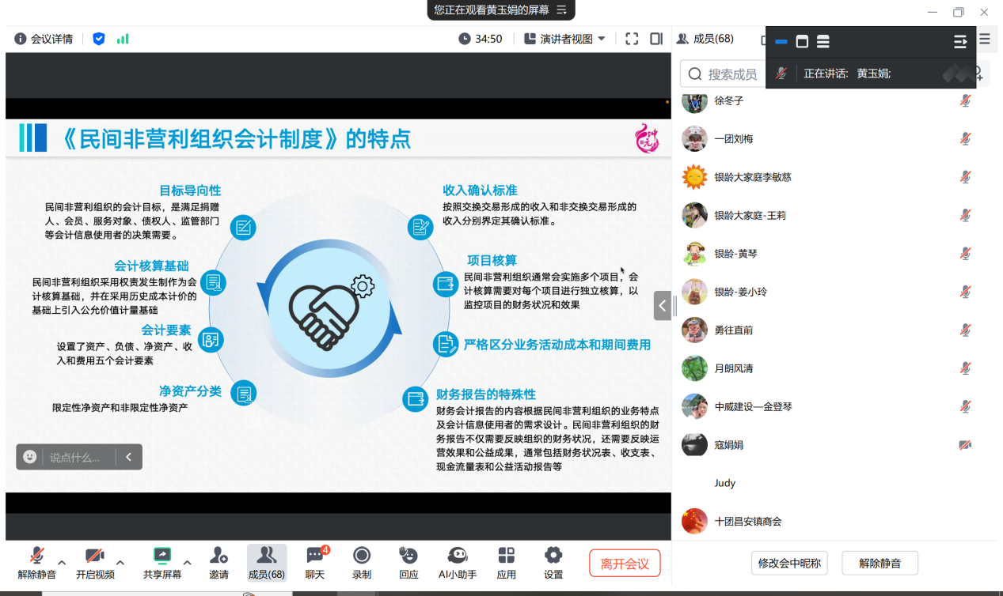Click 修改会中昵称 to change nickname
The height and width of the screenshot is (596, 1003).
point(788,563)
